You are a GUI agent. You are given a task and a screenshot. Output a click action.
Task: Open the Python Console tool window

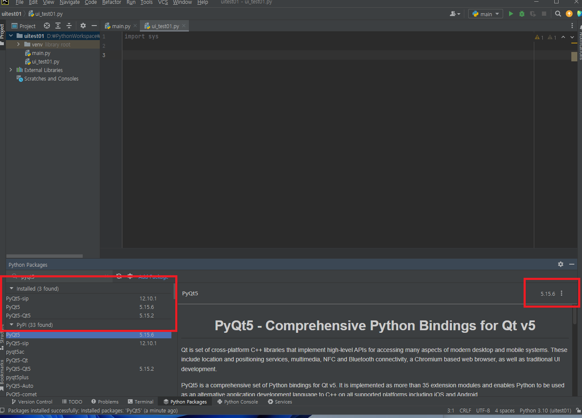coord(237,402)
